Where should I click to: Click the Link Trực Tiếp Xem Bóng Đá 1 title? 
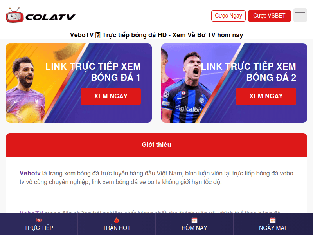[x=93, y=72]
